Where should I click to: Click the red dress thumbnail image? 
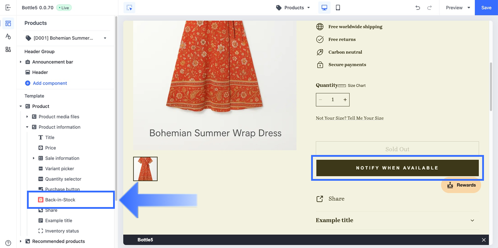(x=145, y=169)
